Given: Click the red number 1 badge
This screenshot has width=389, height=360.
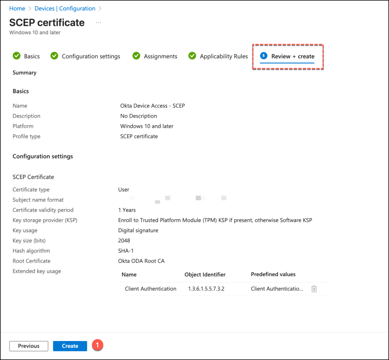Looking at the screenshot, I should click(x=98, y=345).
